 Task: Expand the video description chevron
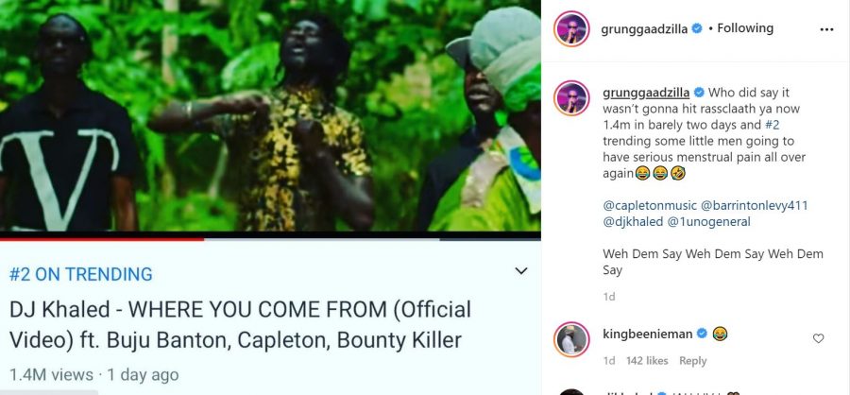[x=521, y=271]
